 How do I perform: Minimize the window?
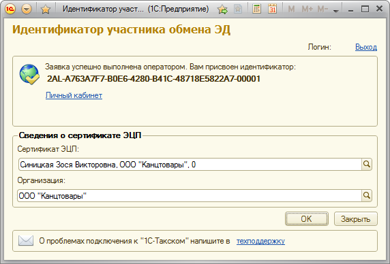click(350, 10)
